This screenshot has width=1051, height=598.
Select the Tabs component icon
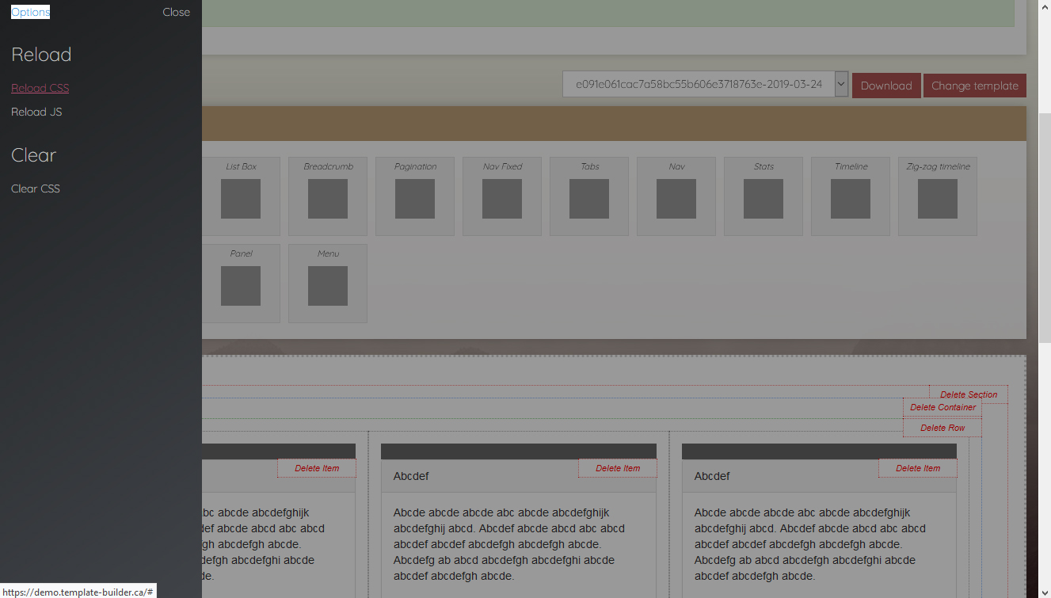coord(589,198)
